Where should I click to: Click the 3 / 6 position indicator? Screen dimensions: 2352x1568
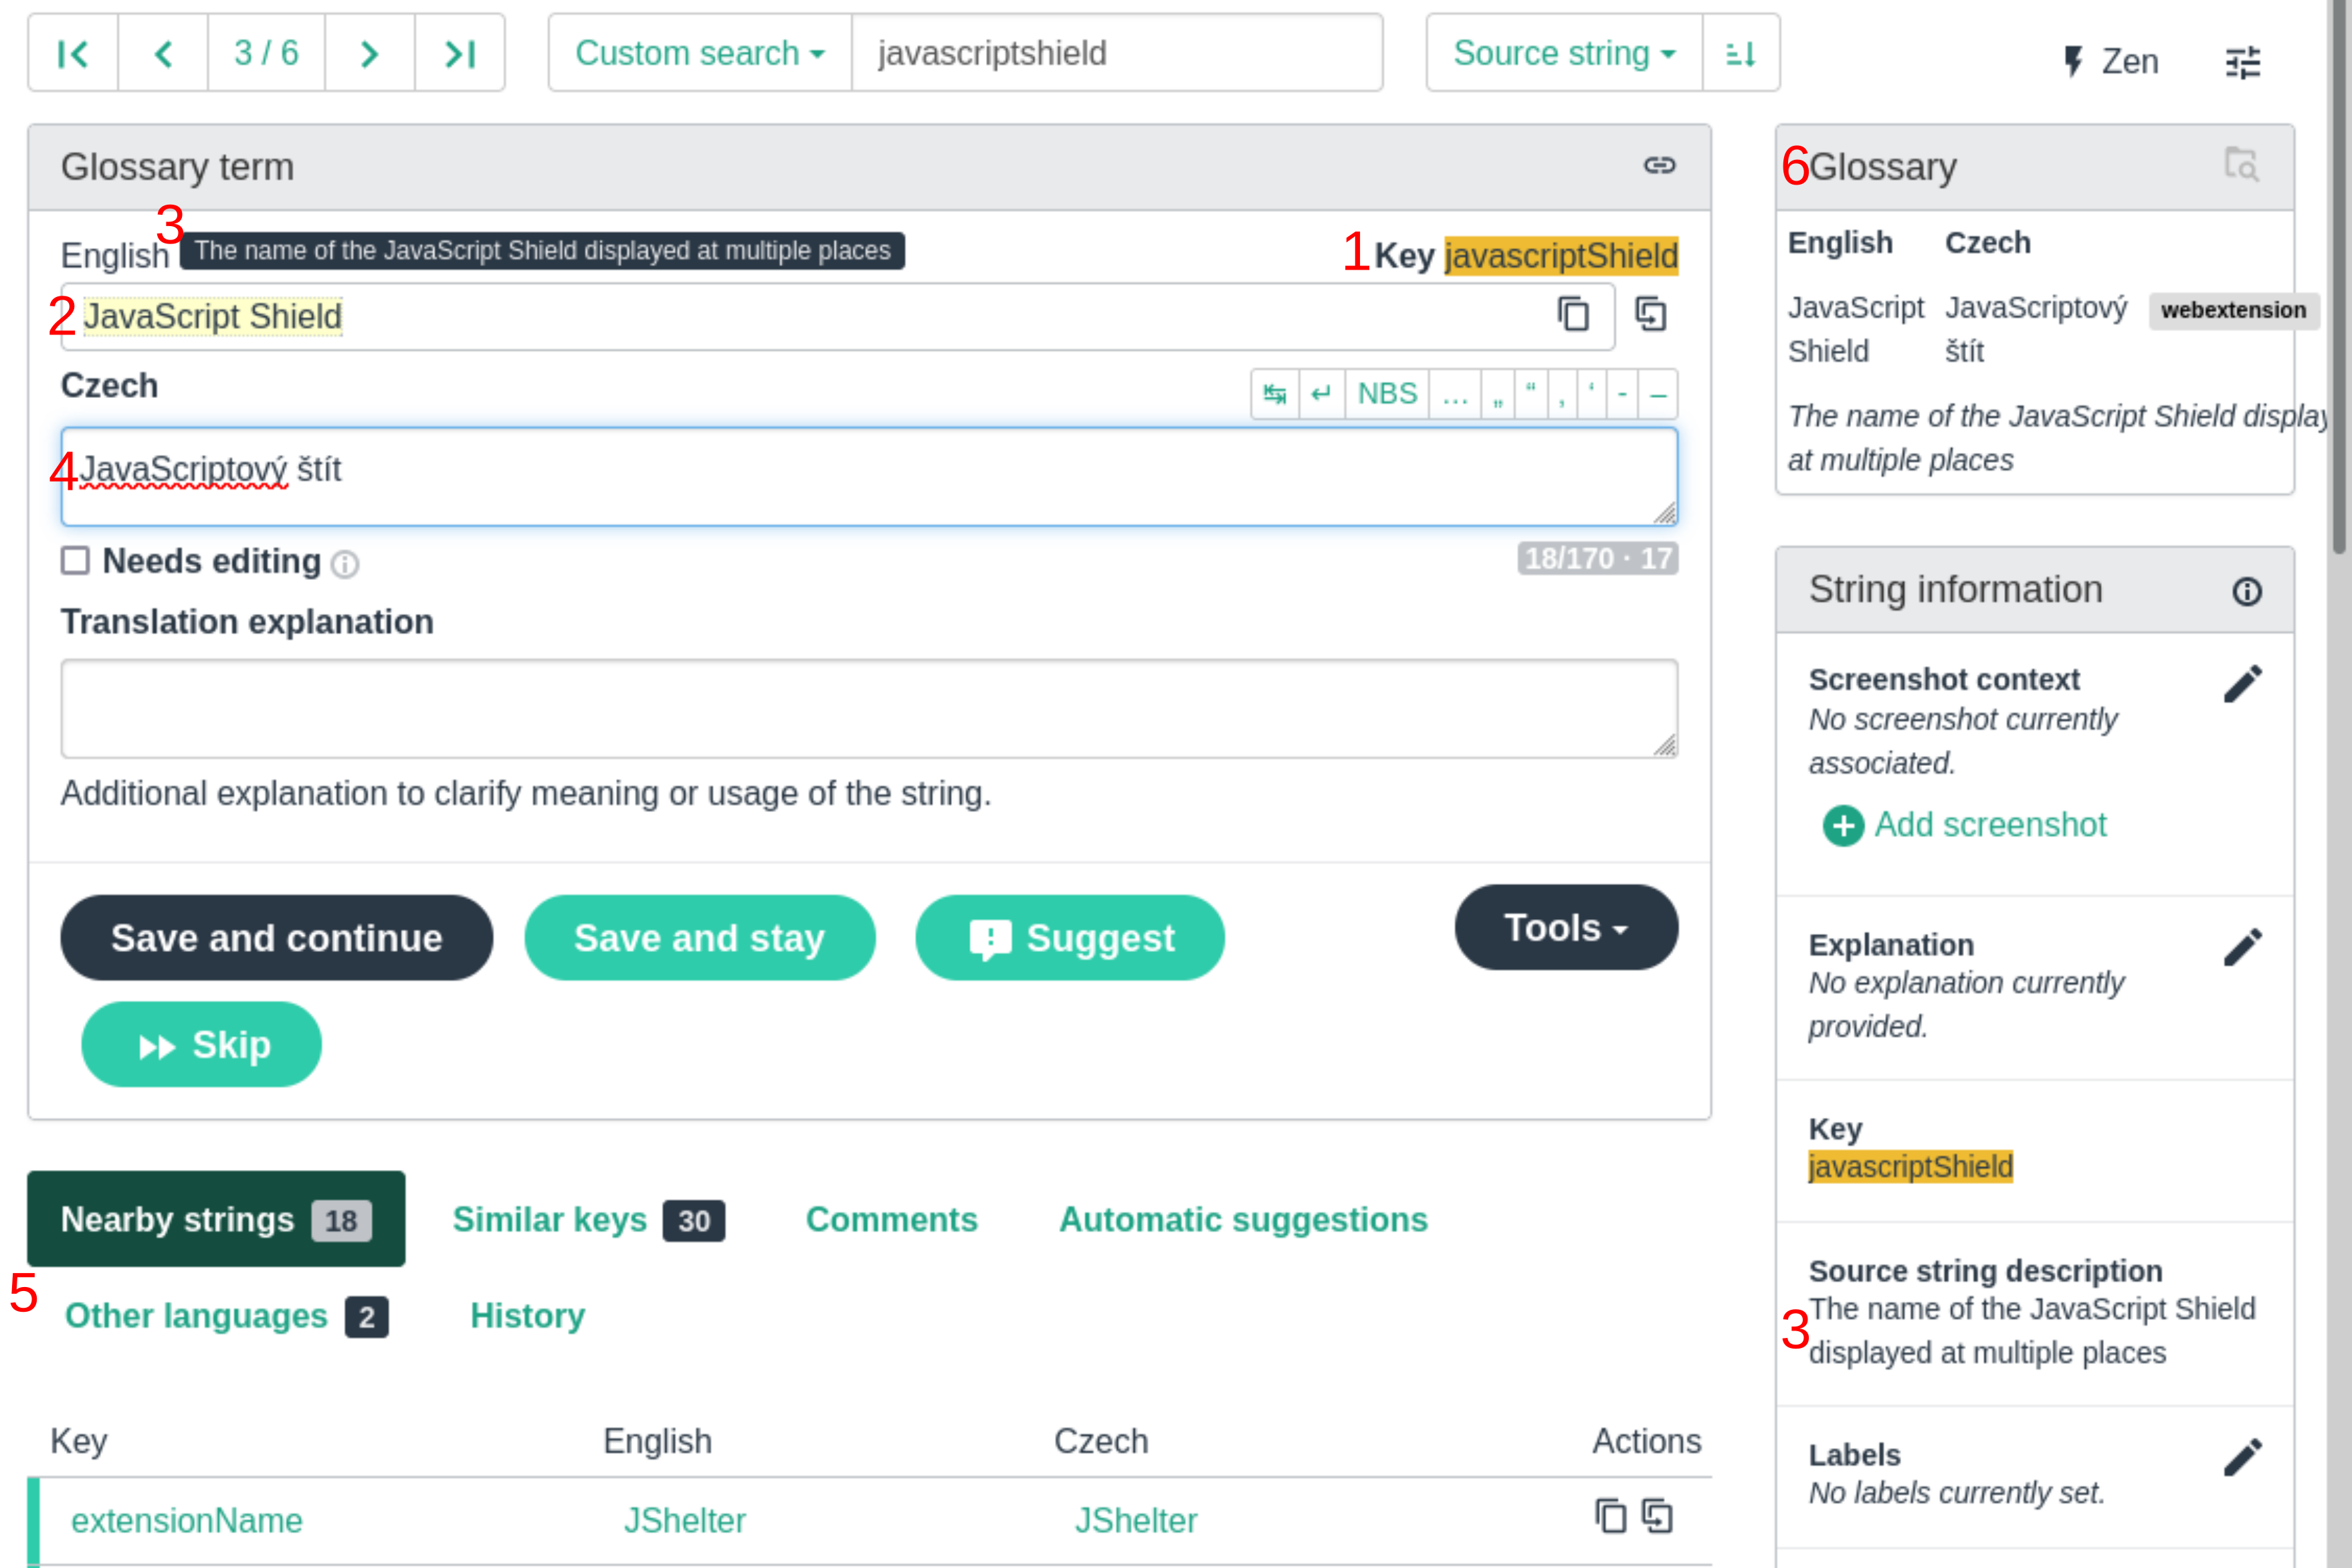point(266,53)
